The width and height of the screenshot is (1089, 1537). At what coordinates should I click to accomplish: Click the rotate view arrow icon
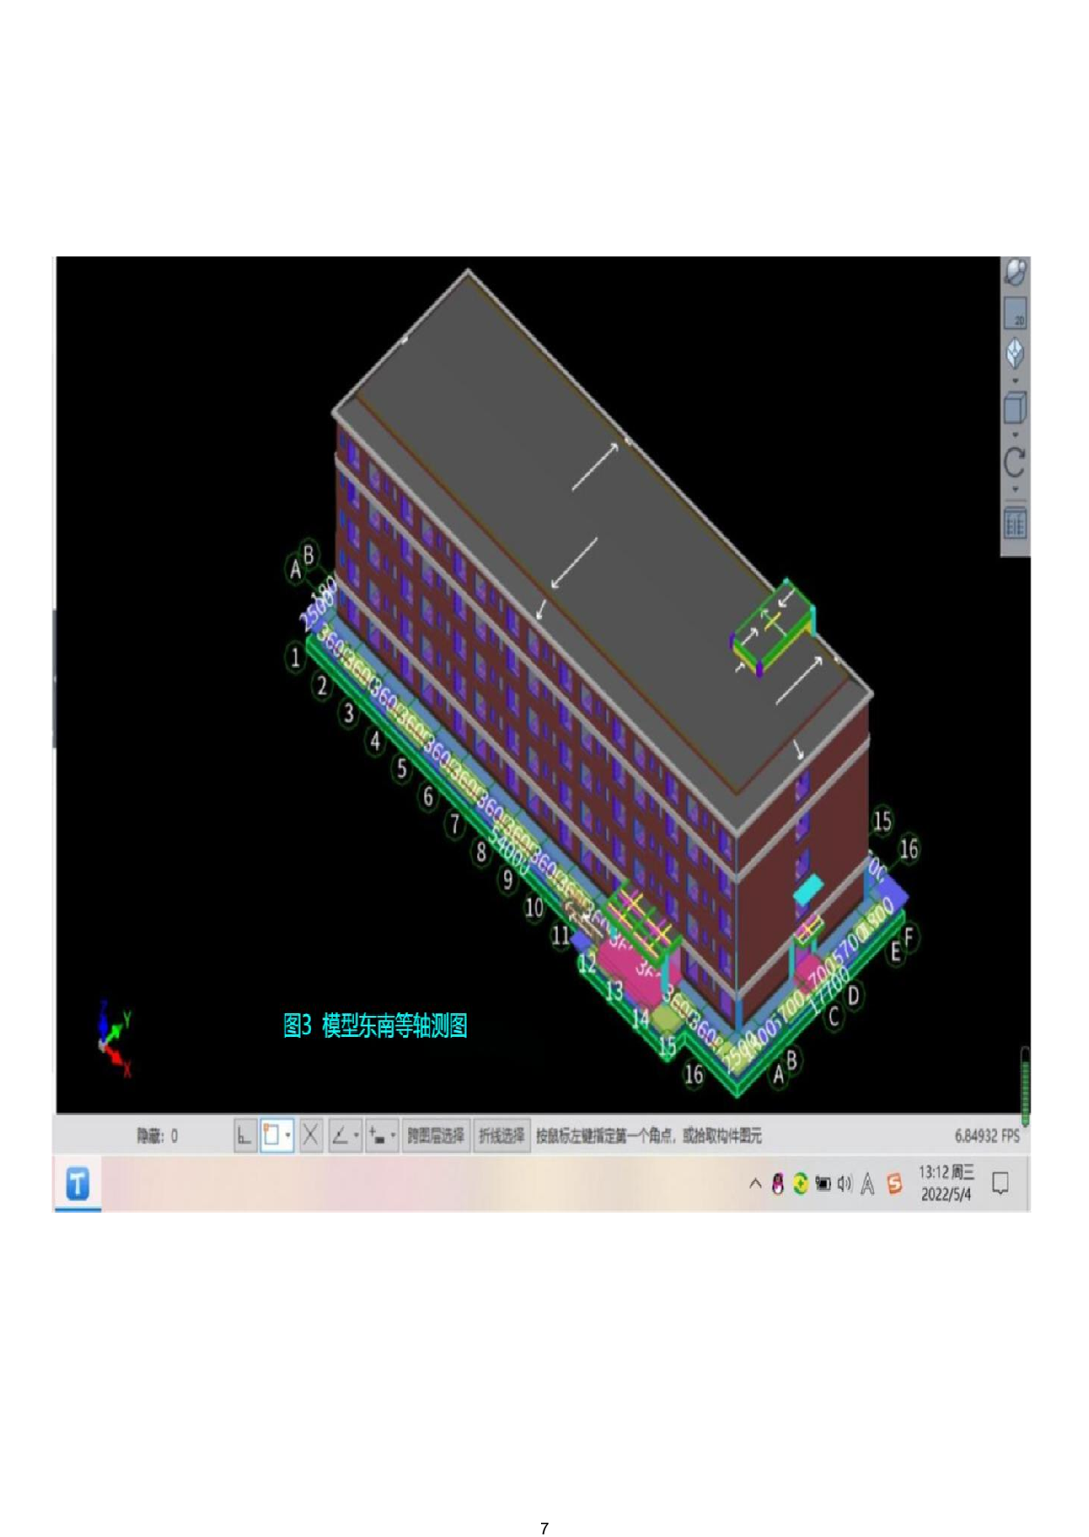tap(1015, 462)
